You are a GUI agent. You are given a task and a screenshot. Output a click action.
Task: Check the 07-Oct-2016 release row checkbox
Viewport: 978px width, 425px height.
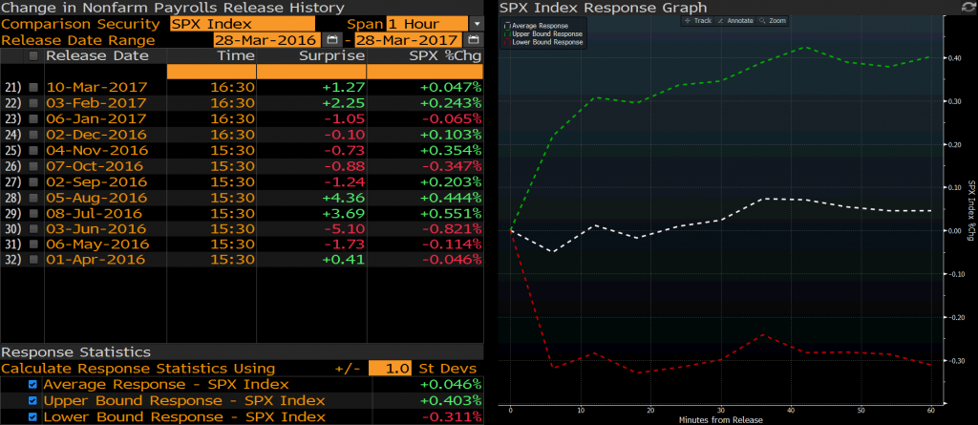click(33, 166)
